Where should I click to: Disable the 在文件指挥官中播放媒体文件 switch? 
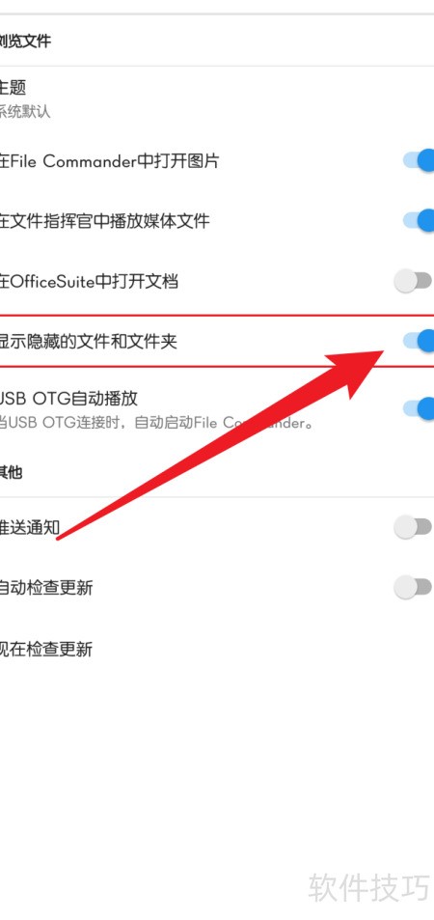click(419, 221)
